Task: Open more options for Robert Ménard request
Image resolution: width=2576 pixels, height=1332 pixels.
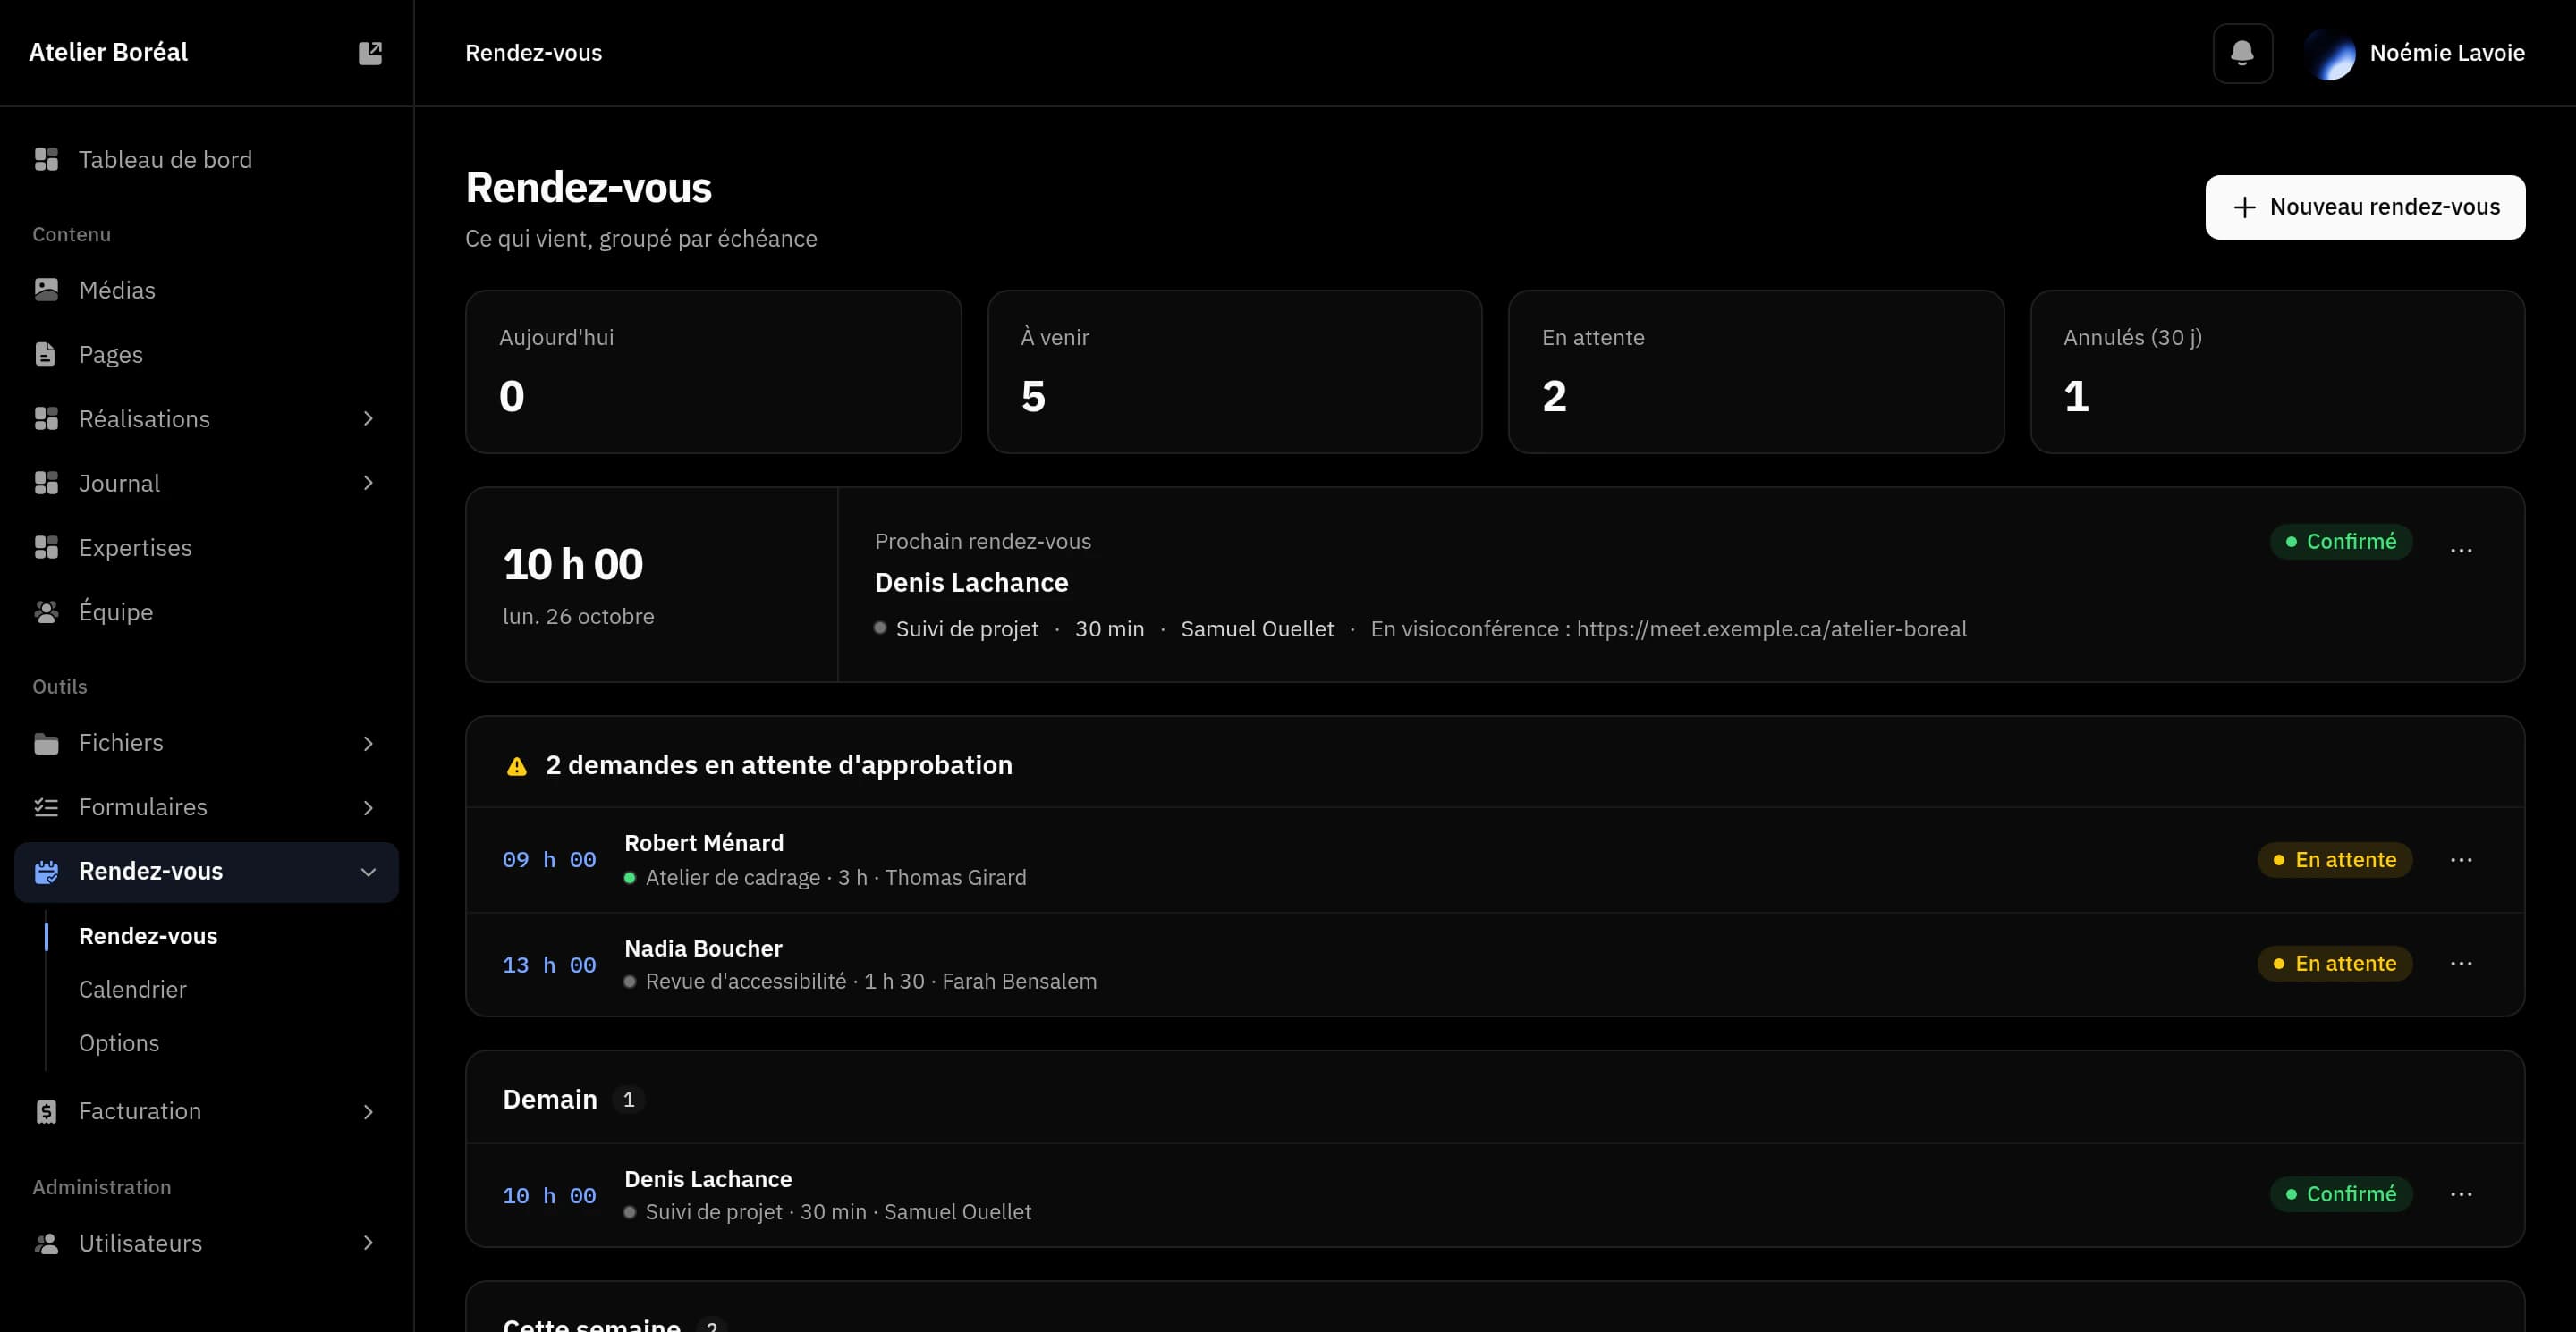Action: point(2461,859)
